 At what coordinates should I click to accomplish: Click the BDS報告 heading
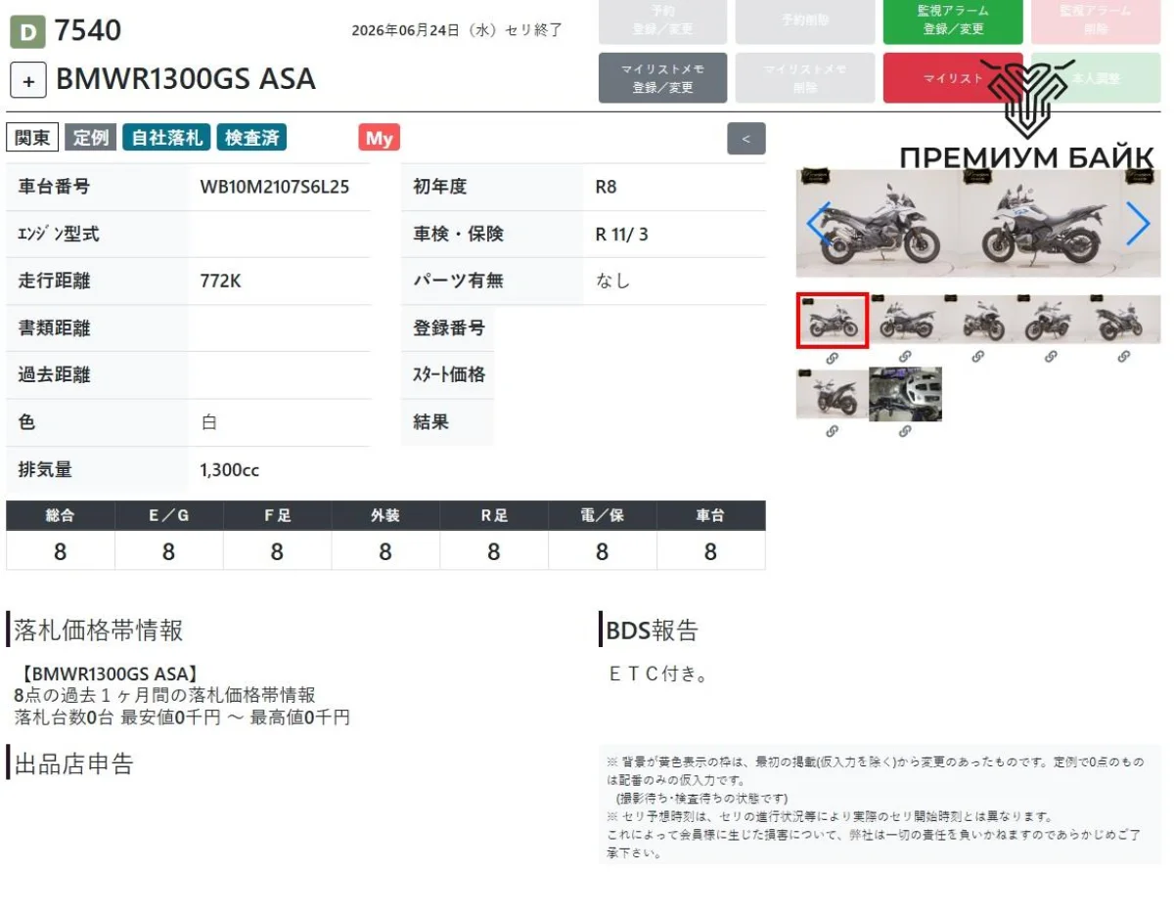pos(653,630)
